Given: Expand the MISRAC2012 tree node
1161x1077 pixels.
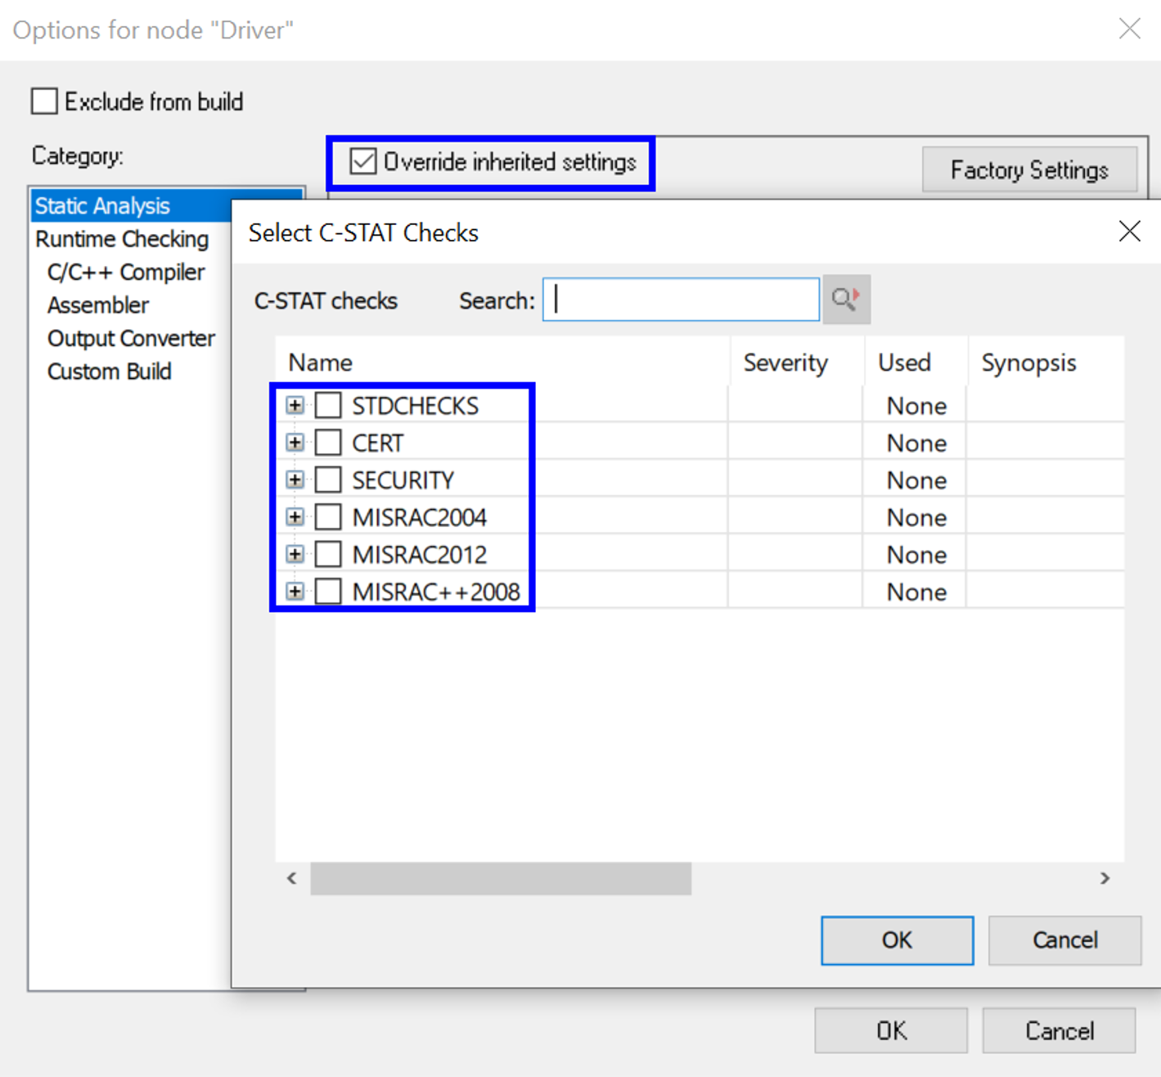Looking at the screenshot, I should (x=295, y=554).
